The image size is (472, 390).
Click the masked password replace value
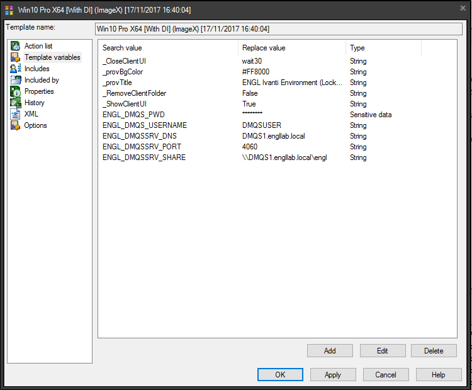[x=252, y=113]
